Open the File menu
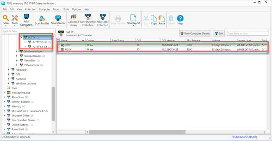Viewport: 272px width, 141px height. [x=5, y=9]
